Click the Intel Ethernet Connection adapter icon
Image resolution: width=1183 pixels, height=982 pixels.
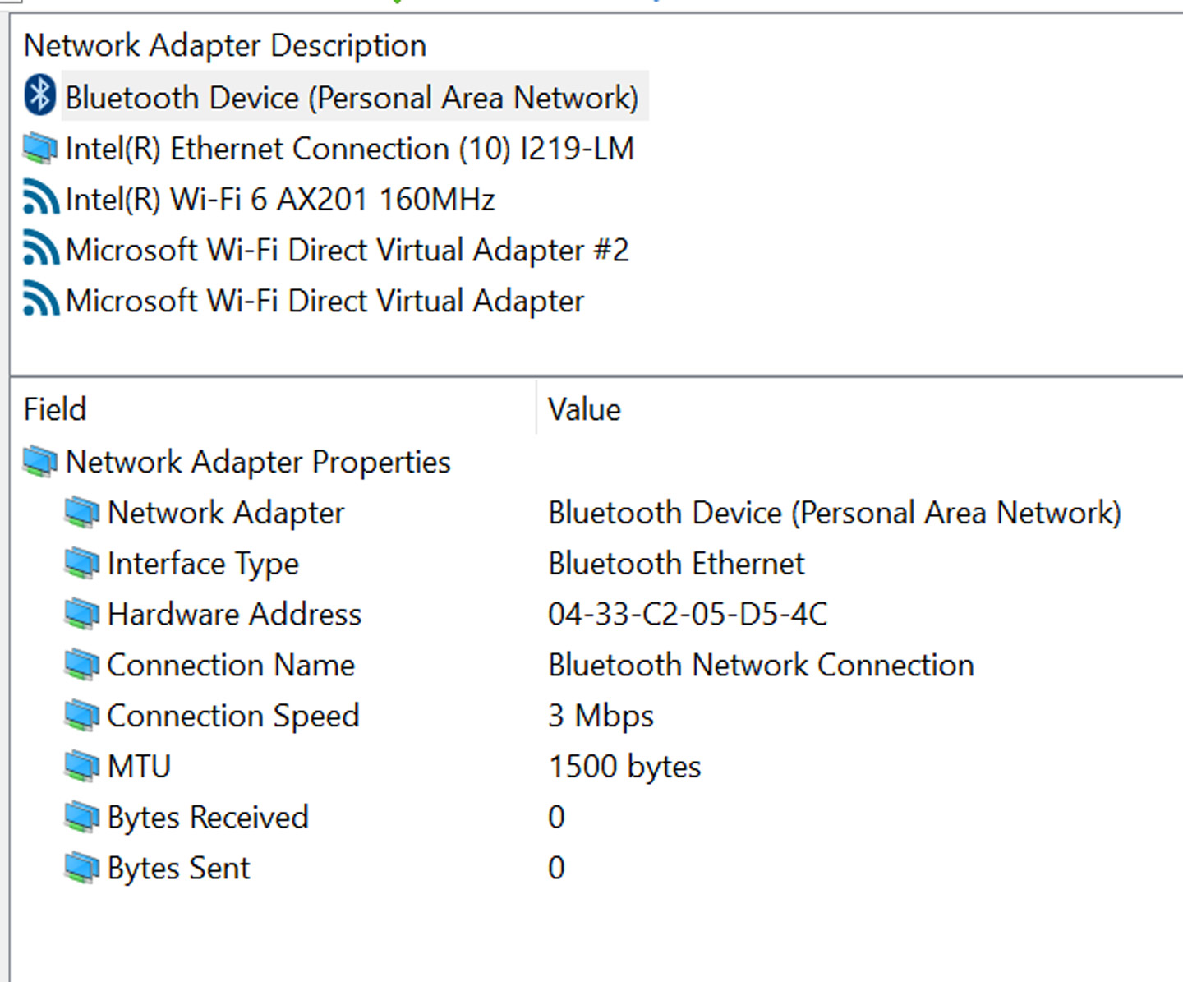[39, 149]
